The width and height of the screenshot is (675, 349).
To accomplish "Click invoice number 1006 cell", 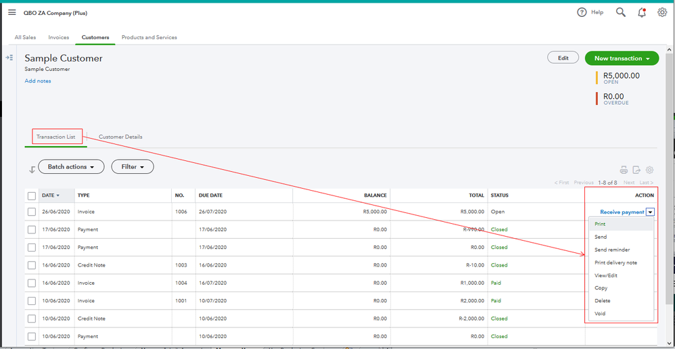I will [181, 212].
